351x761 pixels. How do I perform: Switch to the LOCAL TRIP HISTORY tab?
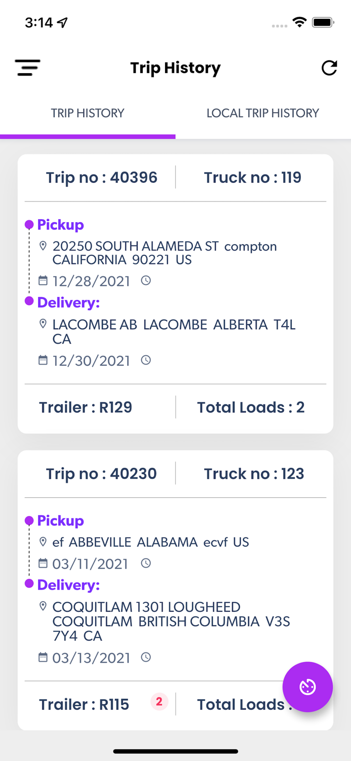click(263, 113)
